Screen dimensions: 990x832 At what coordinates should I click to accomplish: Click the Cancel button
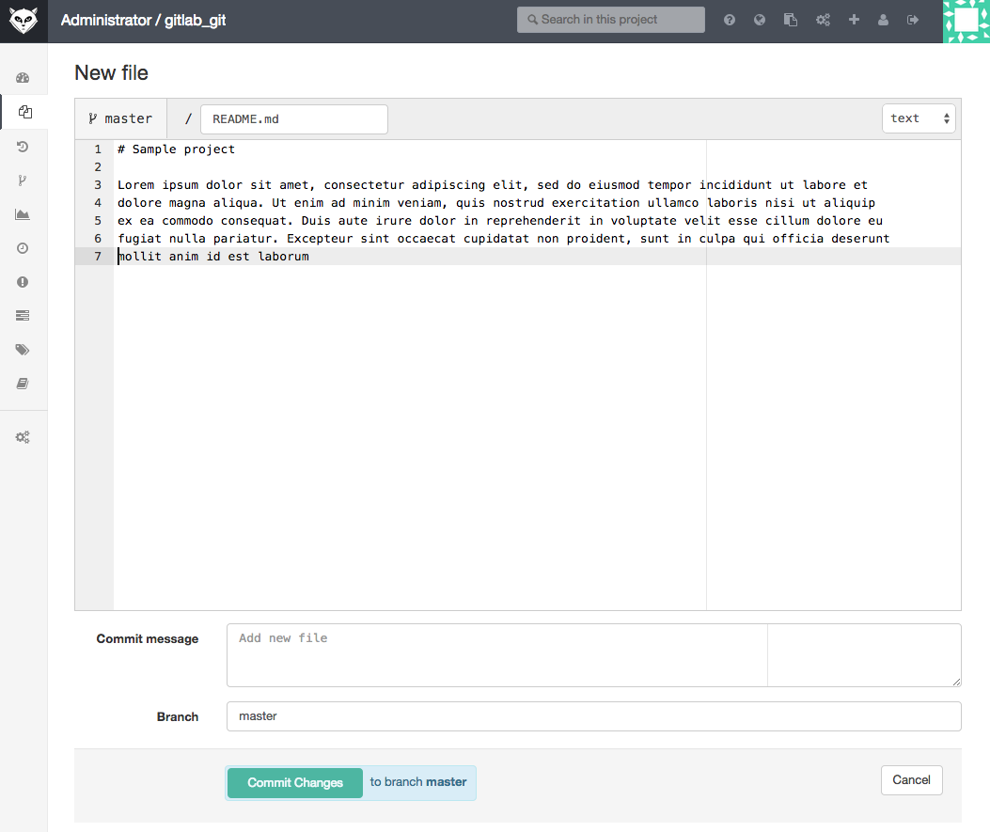coord(911,780)
